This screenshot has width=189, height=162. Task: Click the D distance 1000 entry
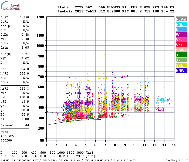61,153
